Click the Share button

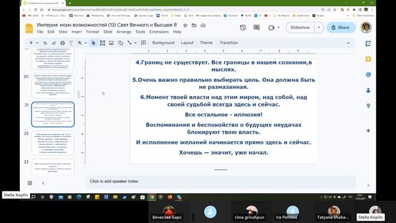[x=341, y=27]
